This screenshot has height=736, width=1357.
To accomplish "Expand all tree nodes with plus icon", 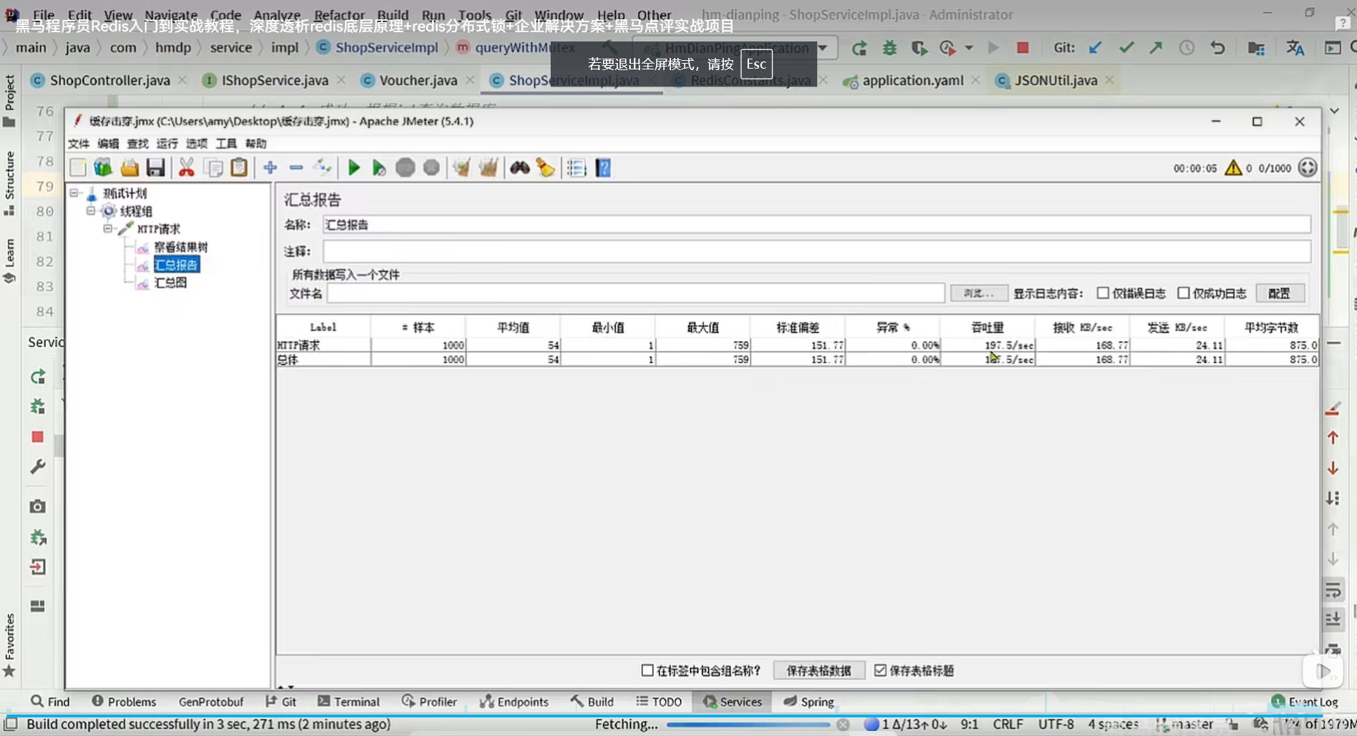I will 270,168.
